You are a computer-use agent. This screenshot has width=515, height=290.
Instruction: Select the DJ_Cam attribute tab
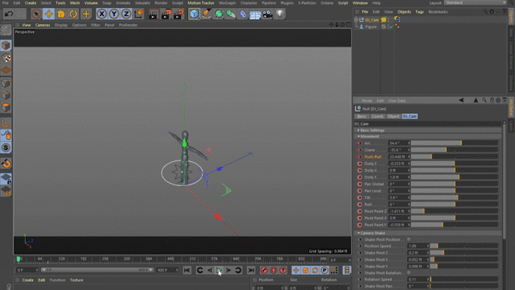pyautogui.click(x=410, y=116)
